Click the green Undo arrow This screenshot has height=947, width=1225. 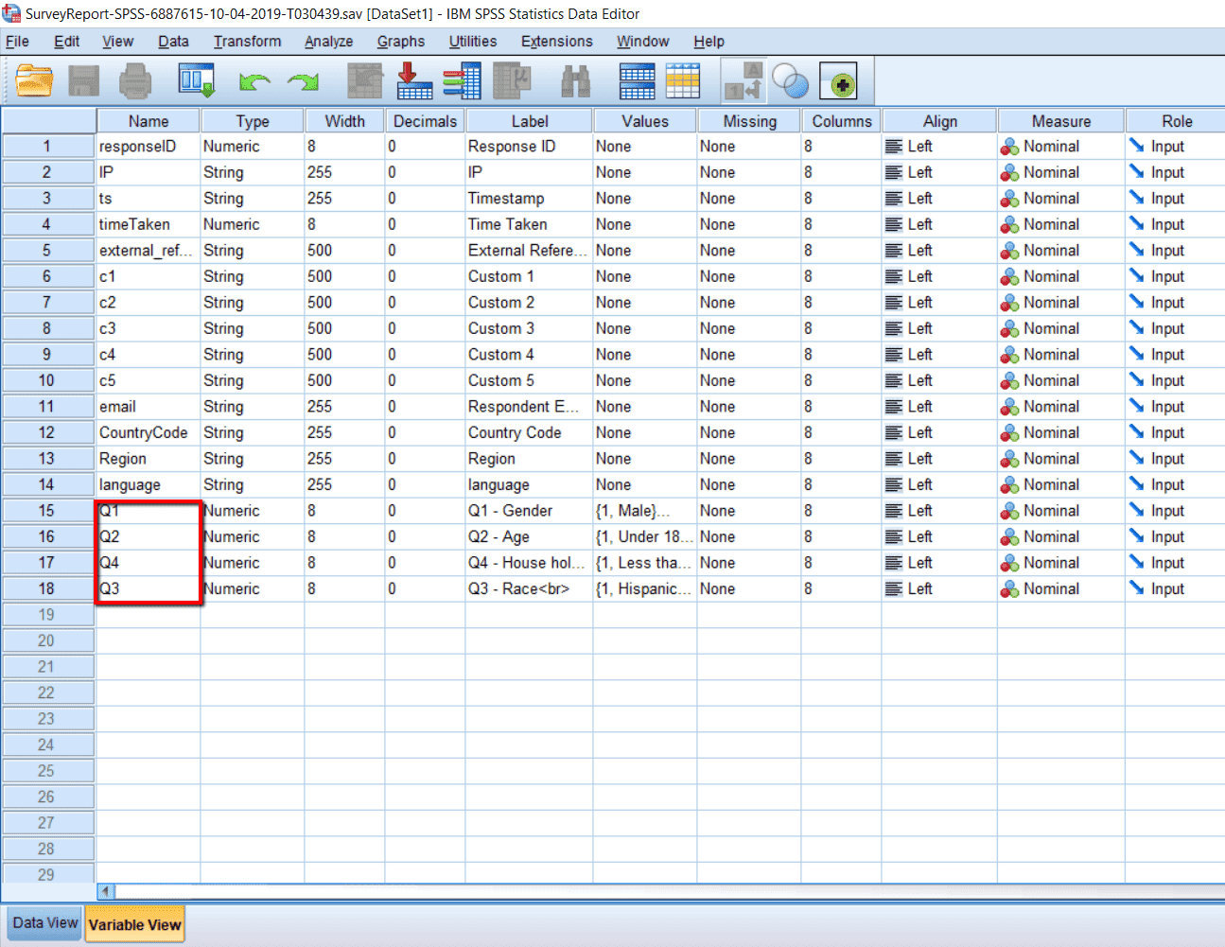tap(254, 82)
